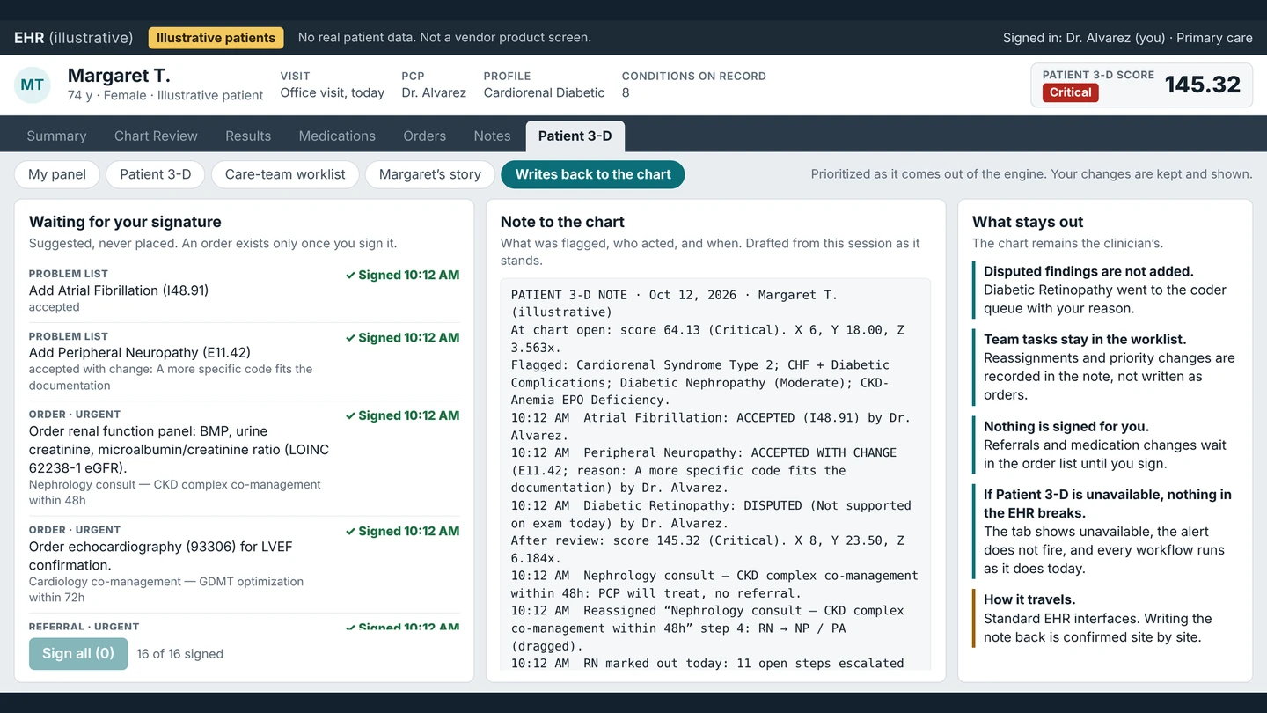Click the "Note to the chart" heading
Screen dimensions: 1267x713
point(562,222)
